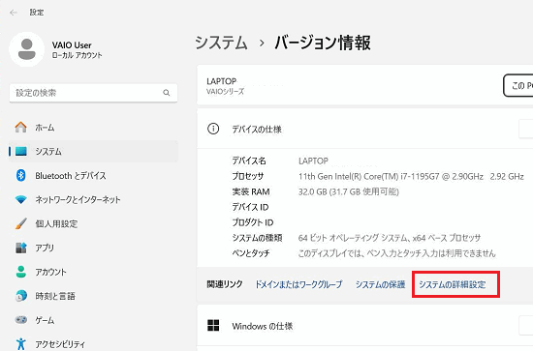Image resolution: width=533 pixels, height=351 pixels.
Task: Click the この PC rename button
Action: click(517, 85)
